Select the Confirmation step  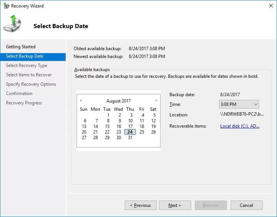(x=19, y=94)
